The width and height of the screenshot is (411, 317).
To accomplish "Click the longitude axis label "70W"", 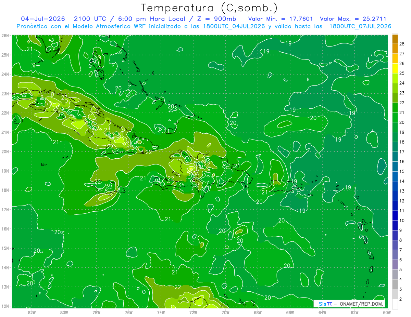I will 225,312.
